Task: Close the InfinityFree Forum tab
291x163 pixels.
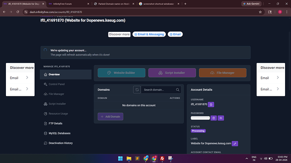Action: click(88, 4)
